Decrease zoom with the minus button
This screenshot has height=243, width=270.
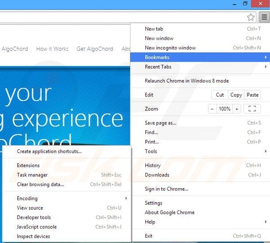(x=212, y=109)
